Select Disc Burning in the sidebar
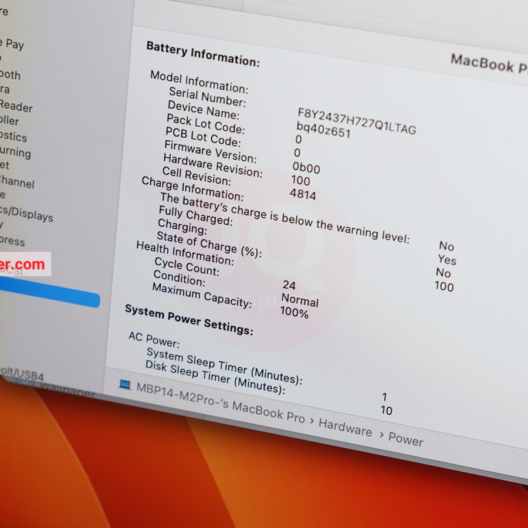The image size is (528, 528). (x=15, y=151)
